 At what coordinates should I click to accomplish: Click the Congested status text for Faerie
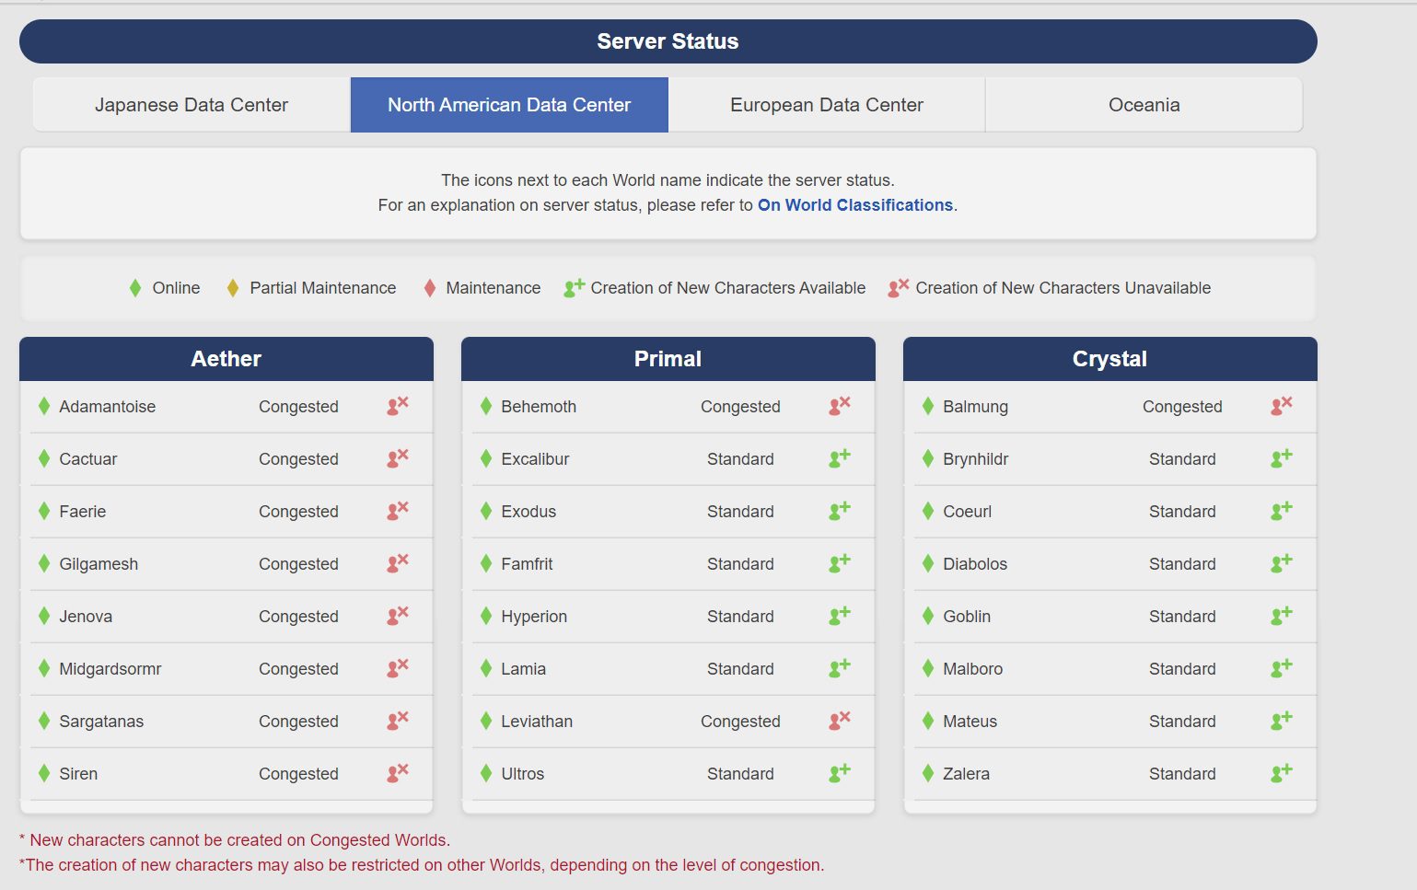(298, 511)
